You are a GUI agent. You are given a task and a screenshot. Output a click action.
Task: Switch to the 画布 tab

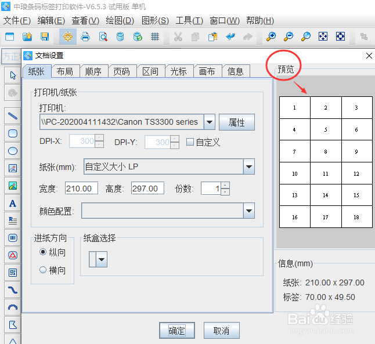pos(207,71)
